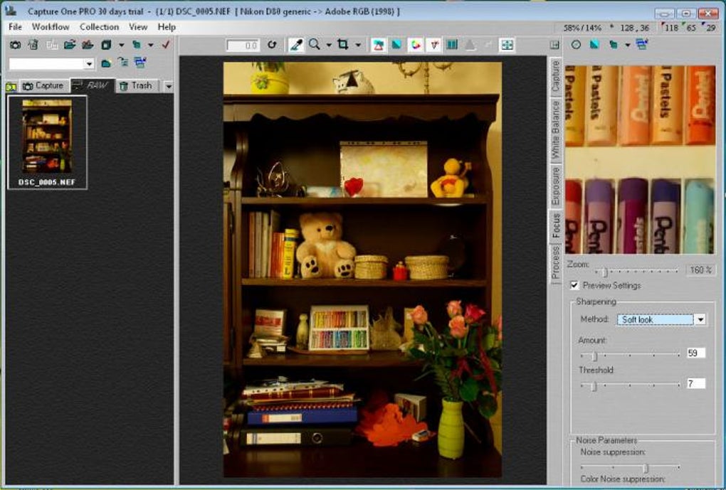The height and width of the screenshot is (490, 726).
Task: Click the rotate arrow beside the angle field
Action: (x=272, y=45)
